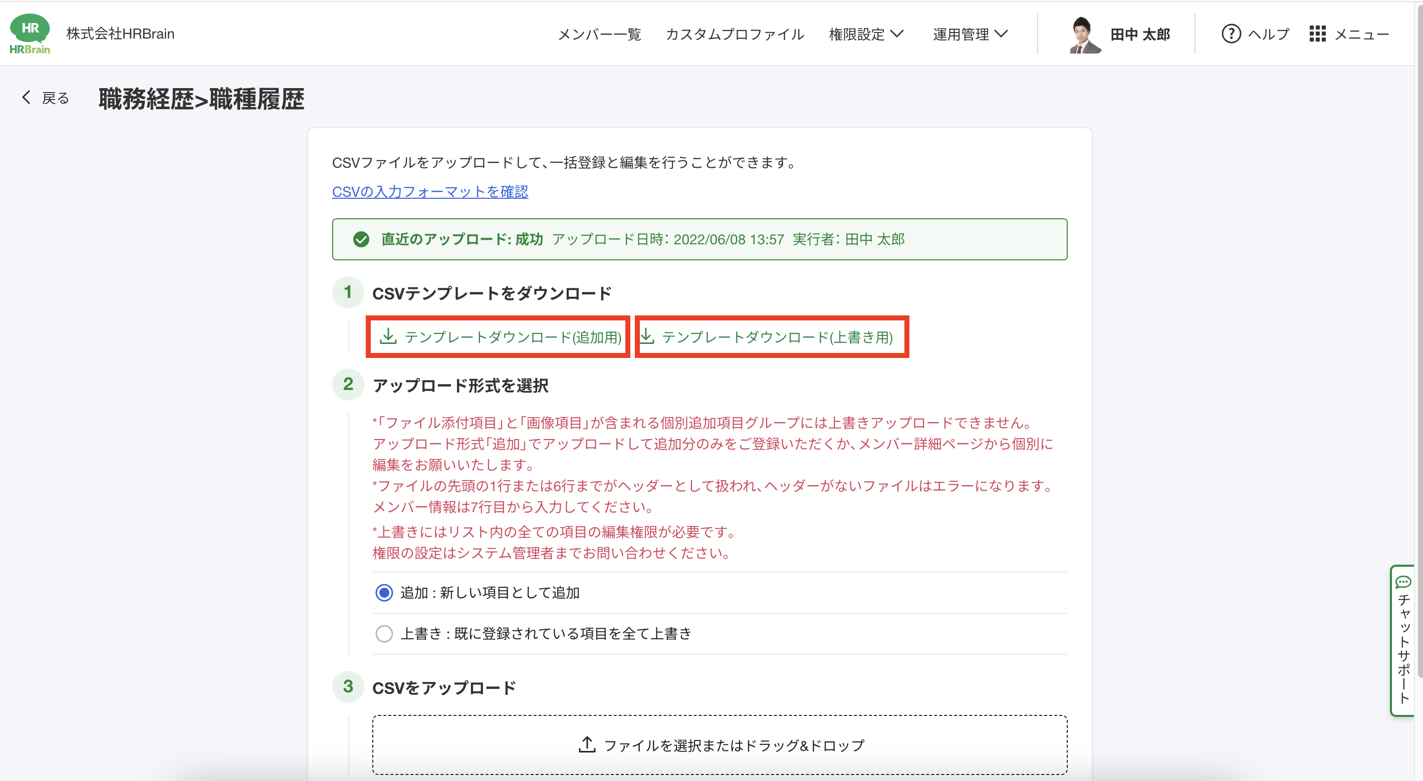This screenshot has height=781, width=1423.
Task: Open the チャットサポート chat bubble icon
Action: (1403, 582)
